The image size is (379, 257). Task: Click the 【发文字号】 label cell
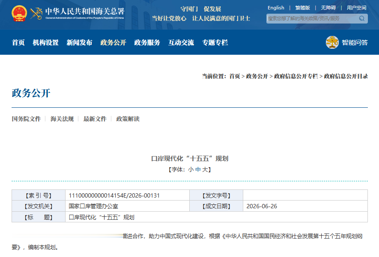coord(216,195)
